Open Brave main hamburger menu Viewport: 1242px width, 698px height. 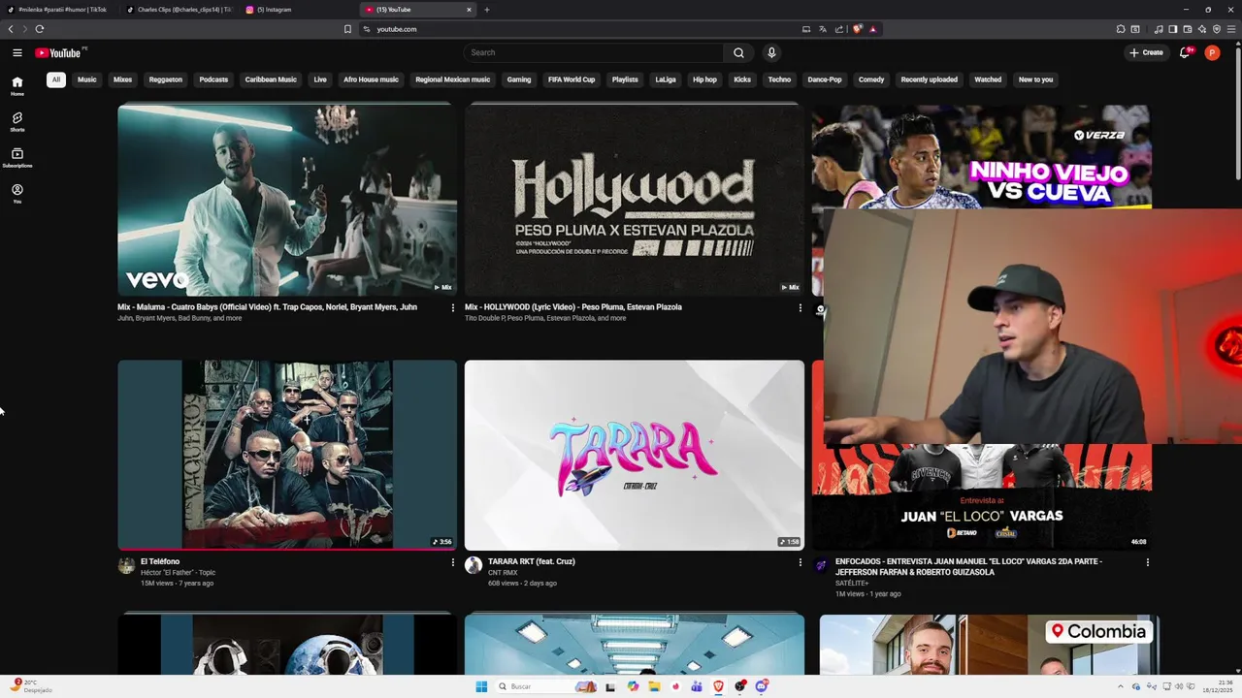[1230, 29]
